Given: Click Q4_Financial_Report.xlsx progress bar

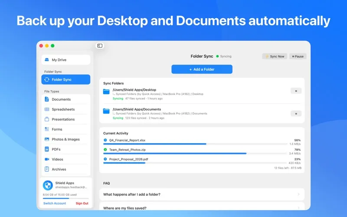Looking at the screenshot, I should pos(195,144).
